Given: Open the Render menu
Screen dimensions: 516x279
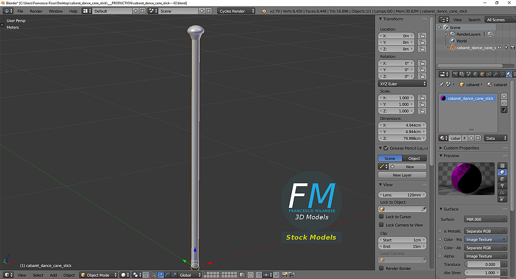Looking at the screenshot, I should click(x=36, y=11).
